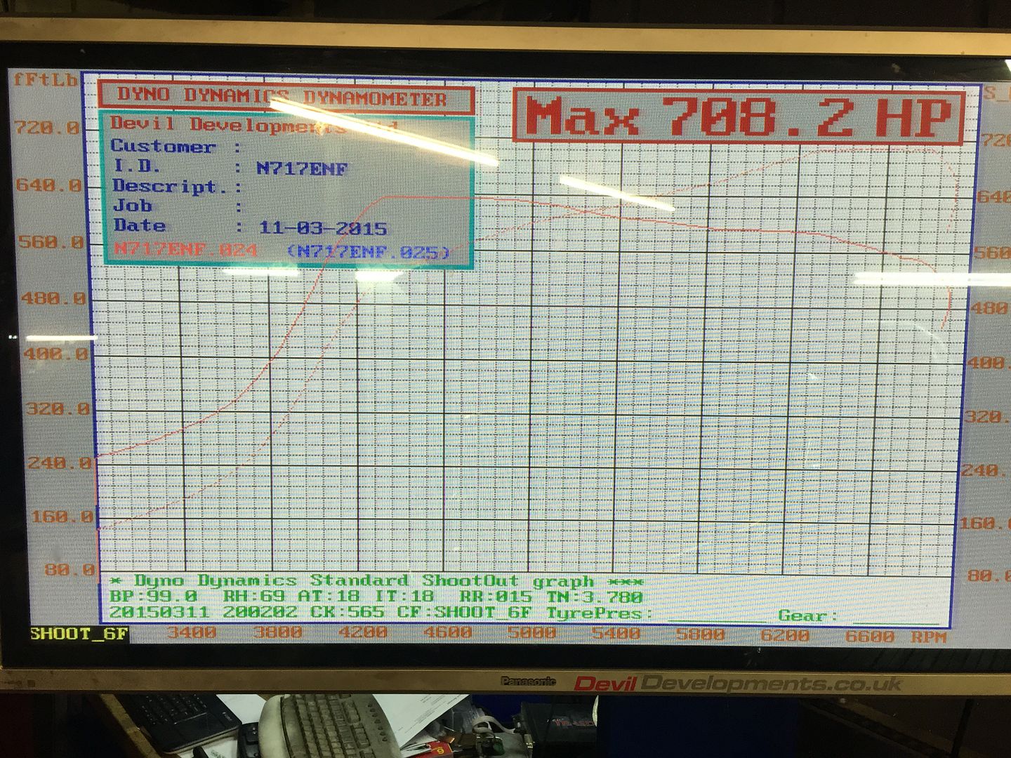Click the 3400 RPM axis label
Screen dimensions: 1011x758
coord(191,632)
